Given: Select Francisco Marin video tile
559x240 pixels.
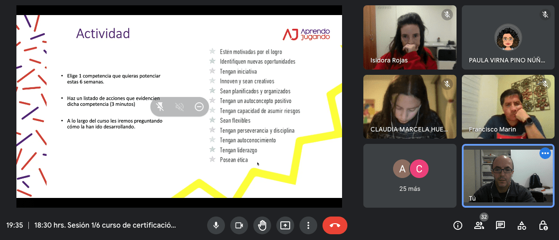Looking at the screenshot, I should click(508, 107).
